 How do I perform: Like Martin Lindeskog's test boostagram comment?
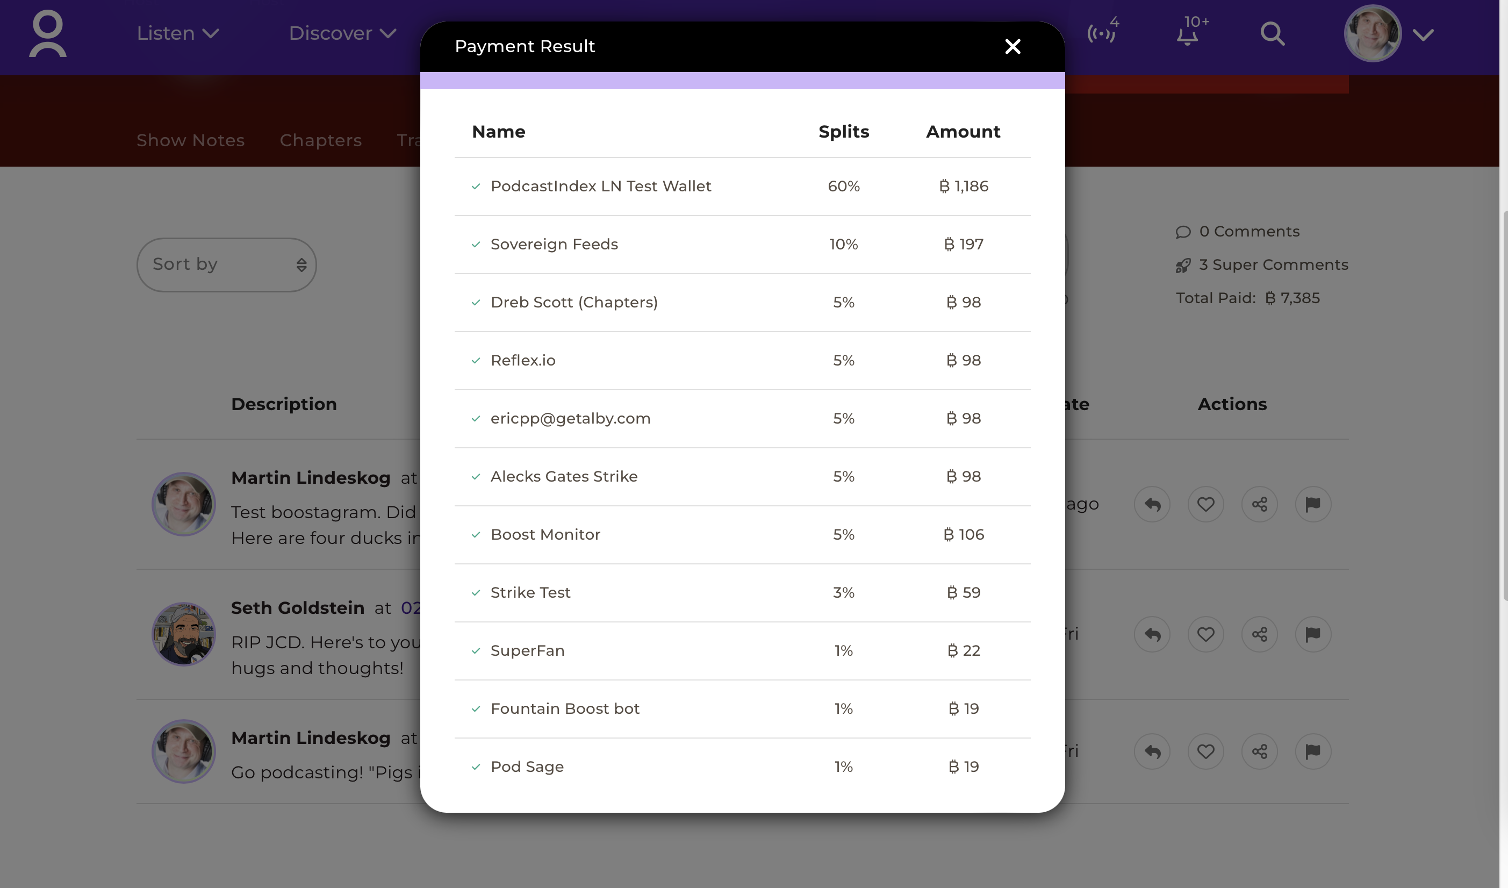[1206, 504]
